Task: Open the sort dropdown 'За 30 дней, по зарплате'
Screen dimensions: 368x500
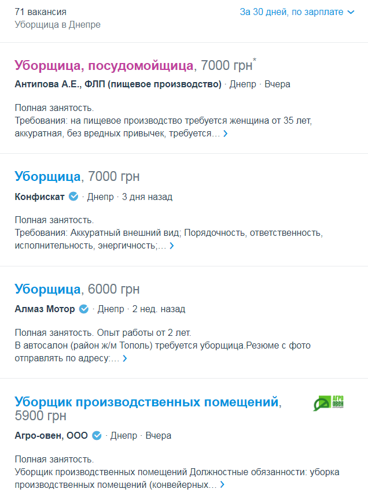Action: [291, 12]
